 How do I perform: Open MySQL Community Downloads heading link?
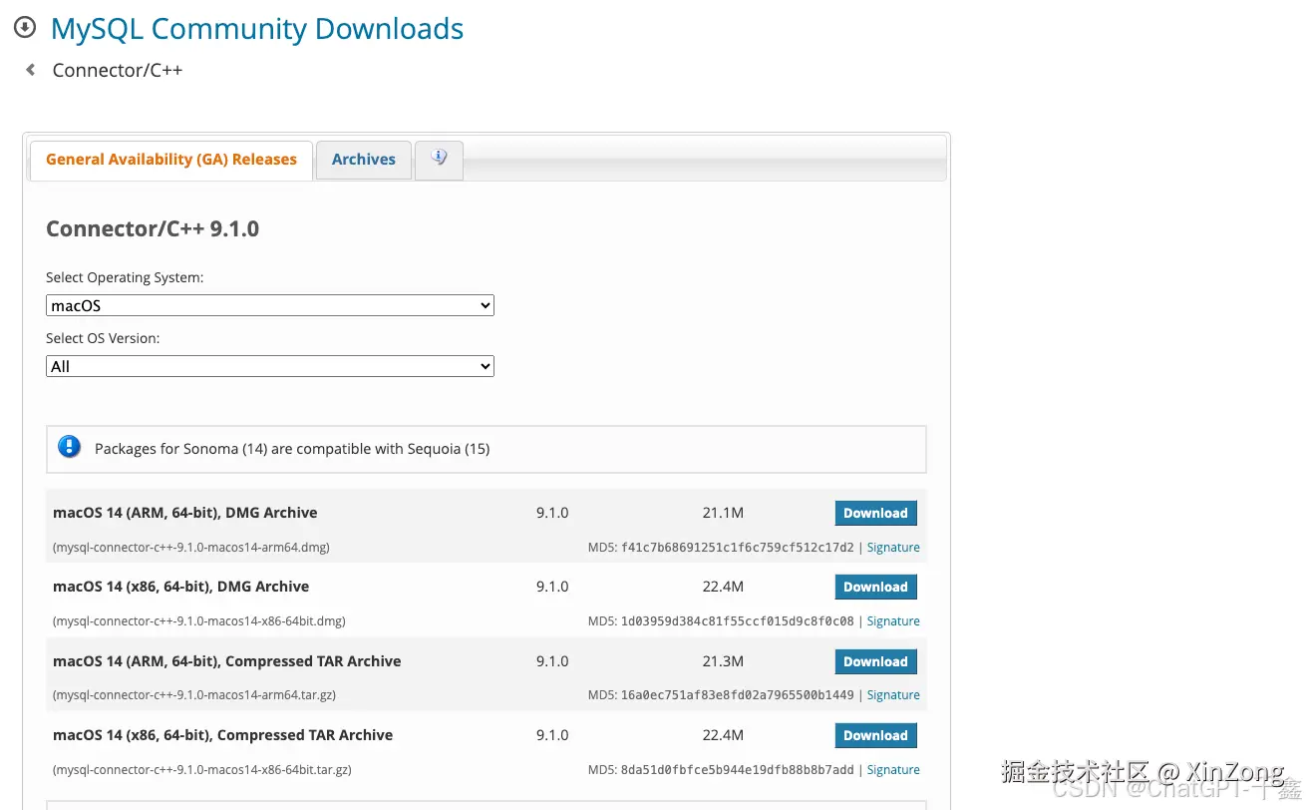257,28
